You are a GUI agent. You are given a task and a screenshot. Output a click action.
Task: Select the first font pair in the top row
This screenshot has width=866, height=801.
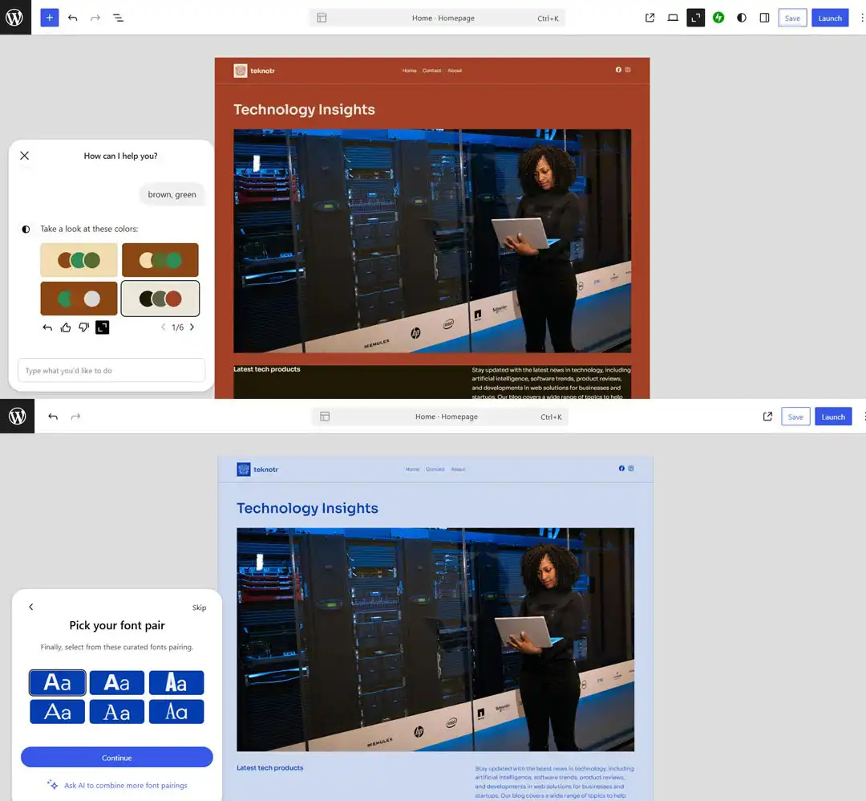[58, 683]
